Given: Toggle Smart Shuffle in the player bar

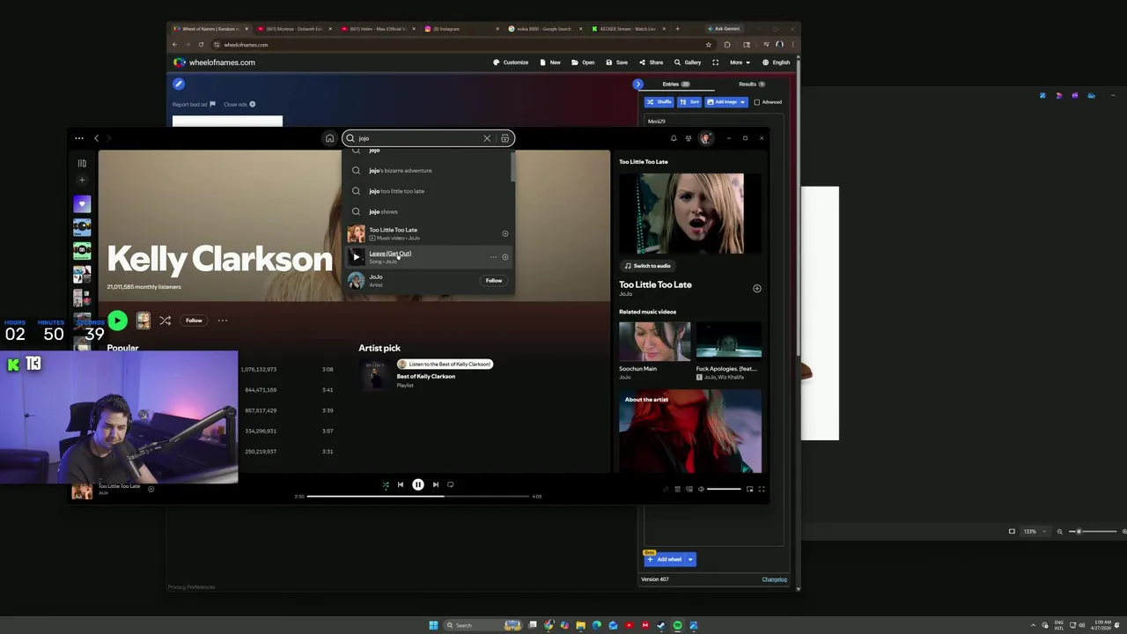Looking at the screenshot, I should (x=385, y=484).
